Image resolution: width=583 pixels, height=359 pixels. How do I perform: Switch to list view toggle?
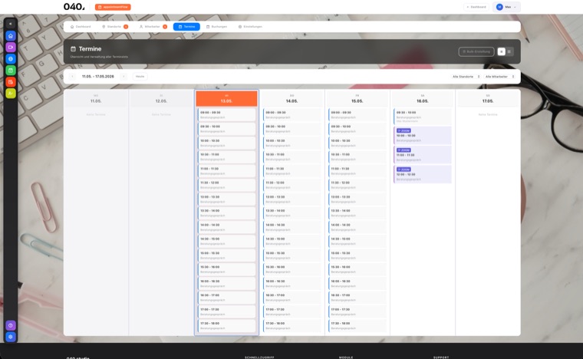(x=501, y=51)
